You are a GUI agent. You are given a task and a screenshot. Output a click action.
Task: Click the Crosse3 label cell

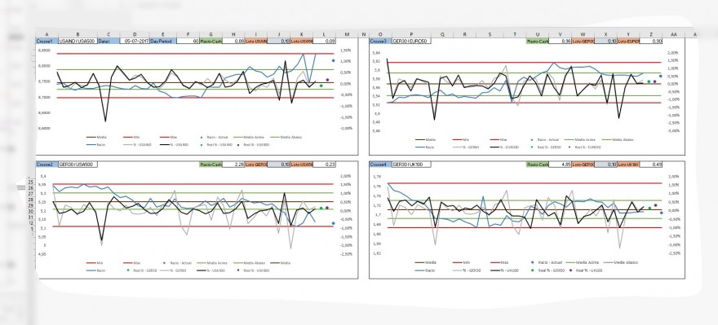[x=380, y=42]
